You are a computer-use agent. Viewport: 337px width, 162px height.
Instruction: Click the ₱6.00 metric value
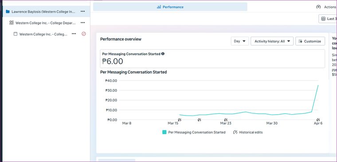pyautogui.click(x=113, y=62)
